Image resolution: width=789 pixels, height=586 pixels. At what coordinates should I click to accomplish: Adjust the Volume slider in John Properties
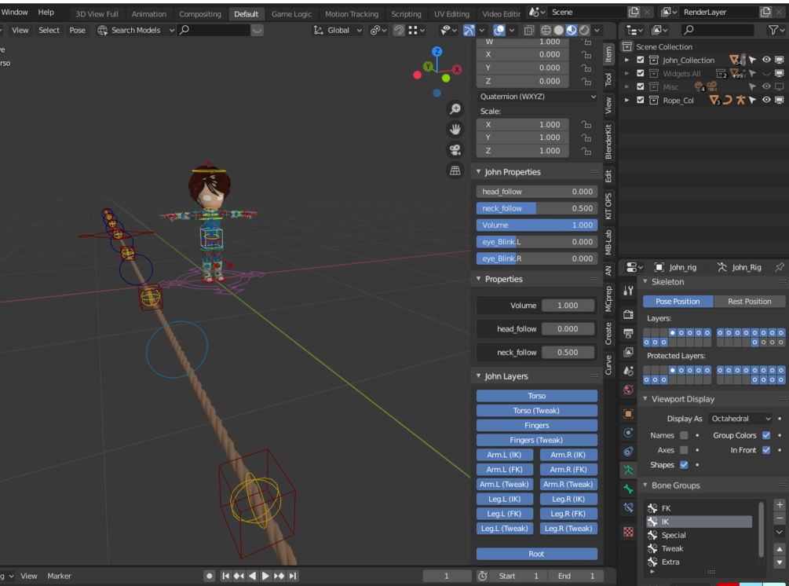coord(537,225)
